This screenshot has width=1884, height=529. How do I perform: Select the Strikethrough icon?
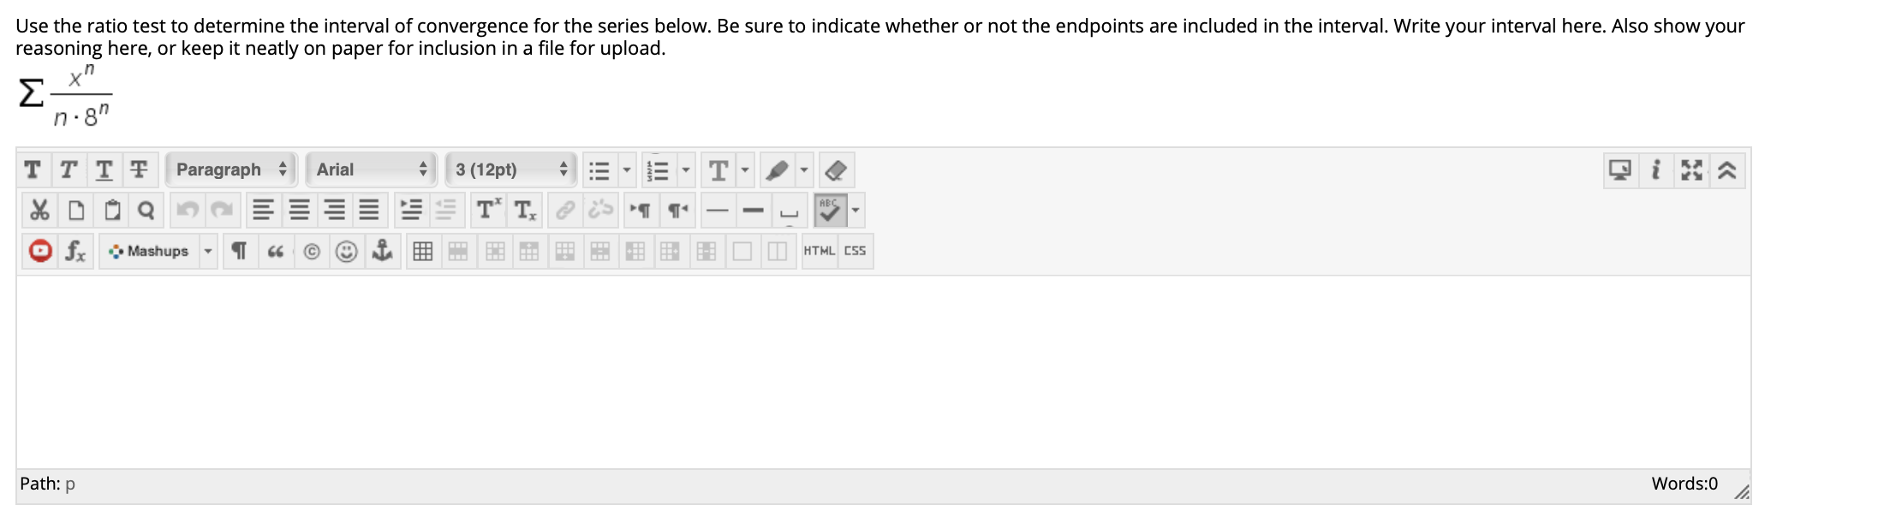[x=139, y=169]
